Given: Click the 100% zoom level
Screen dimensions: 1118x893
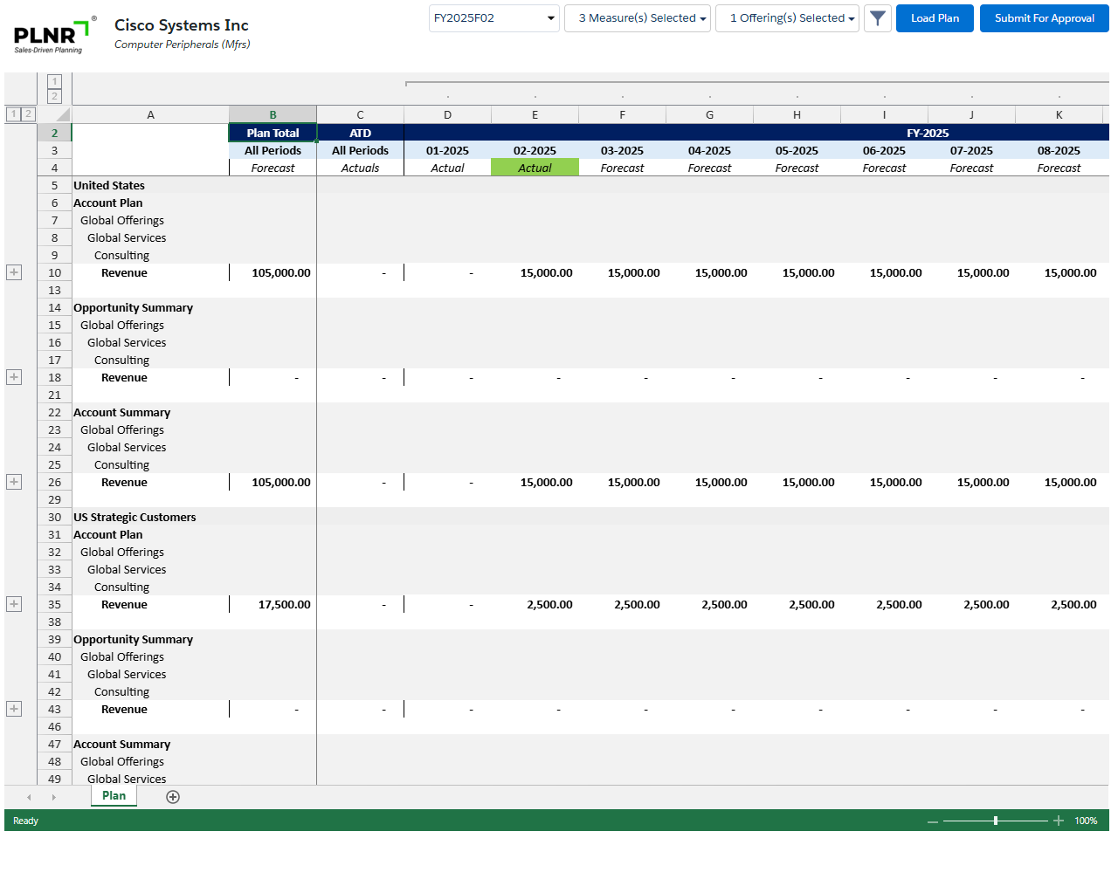Looking at the screenshot, I should pyautogui.click(x=1086, y=821).
